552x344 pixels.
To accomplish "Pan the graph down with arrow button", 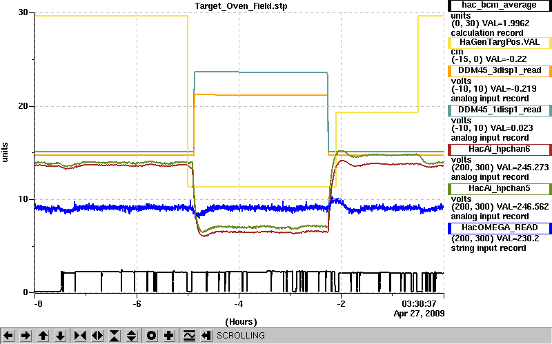I will click(x=60, y=336).
